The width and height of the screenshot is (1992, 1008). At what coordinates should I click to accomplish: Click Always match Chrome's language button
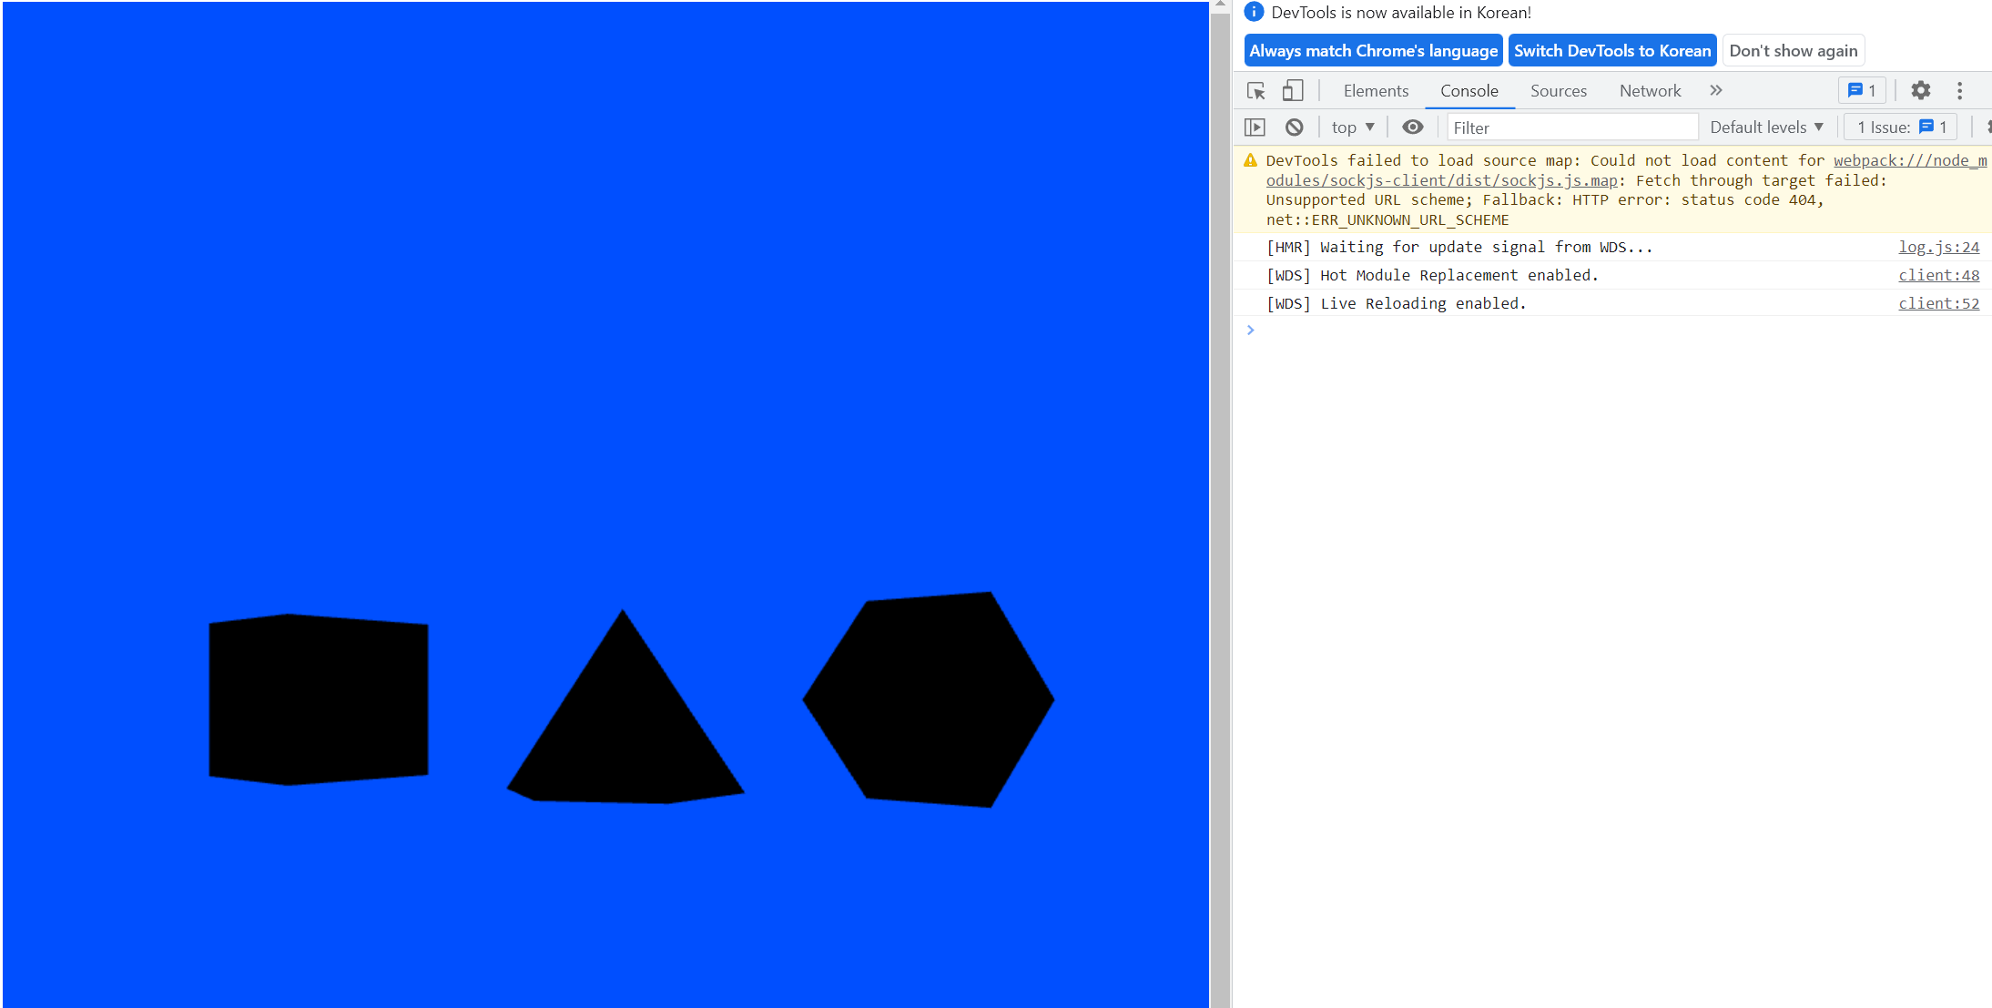coord(1373,51)
